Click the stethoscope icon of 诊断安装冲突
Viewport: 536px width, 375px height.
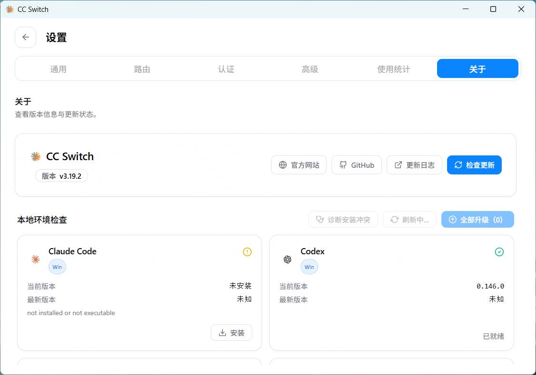point(320,220)
